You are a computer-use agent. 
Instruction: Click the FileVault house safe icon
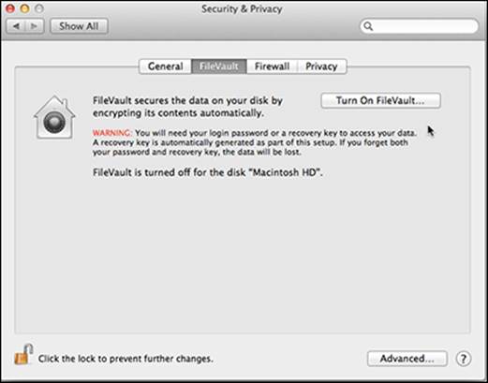[x=54, y=117]
